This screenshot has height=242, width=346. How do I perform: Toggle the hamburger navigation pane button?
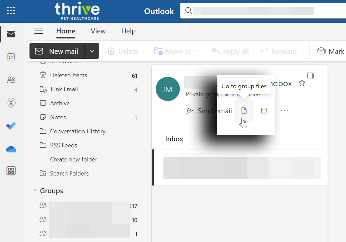tap(39, 31)
